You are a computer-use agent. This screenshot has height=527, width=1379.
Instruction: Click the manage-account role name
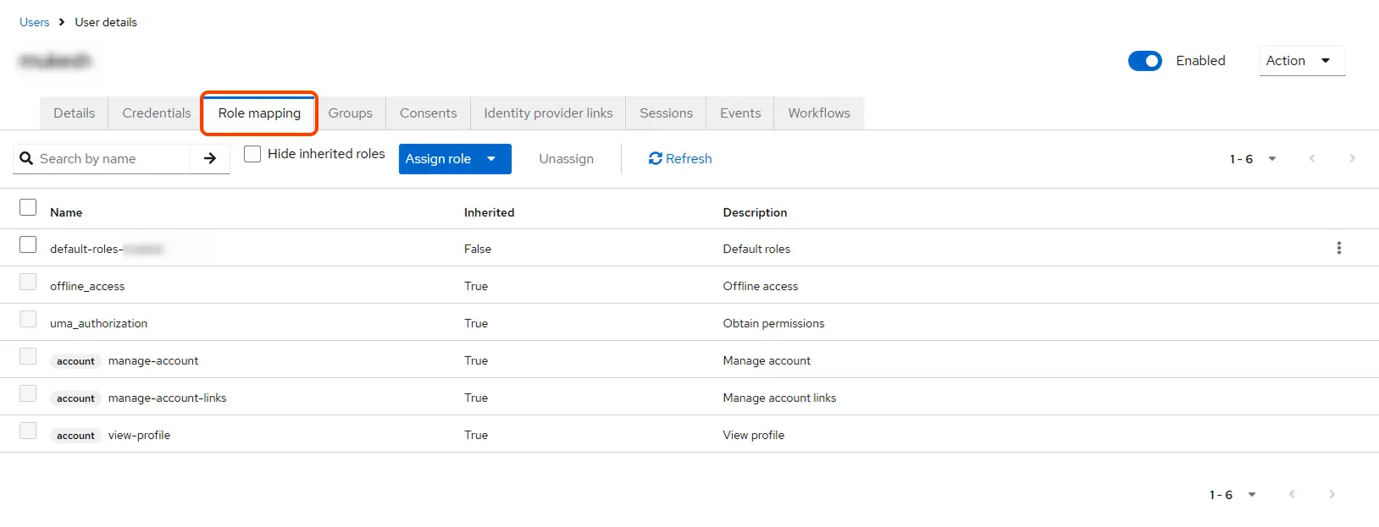click(153, 360)
